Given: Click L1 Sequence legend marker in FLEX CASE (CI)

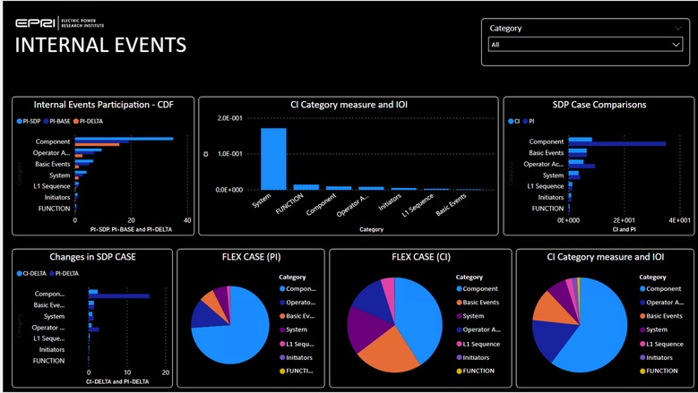Looking at the screenshot, I should point(459,344).
